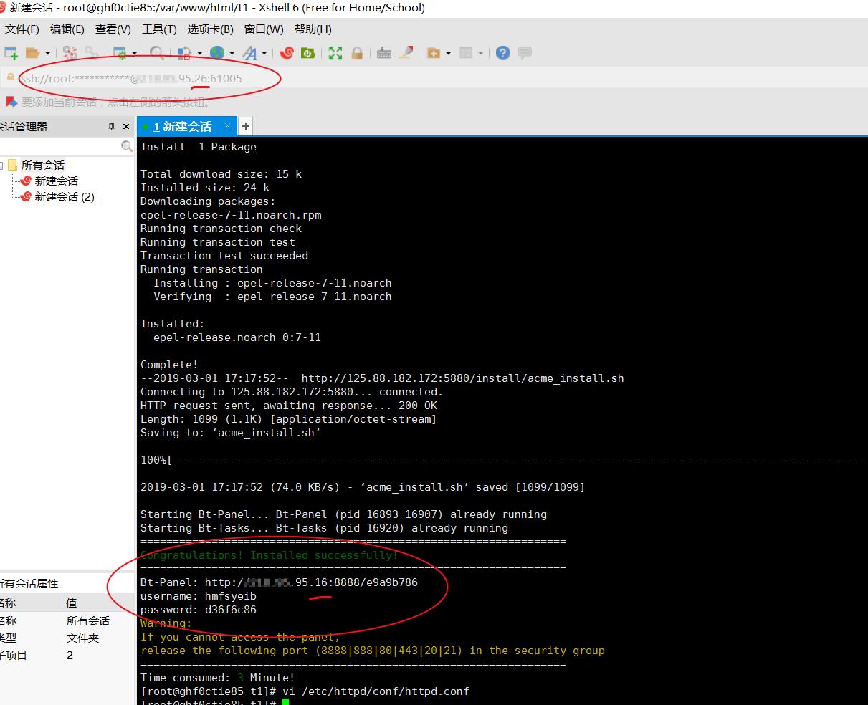Select the 新建会话 (2) session entry
Screen dimensions: 868x705
65,196
